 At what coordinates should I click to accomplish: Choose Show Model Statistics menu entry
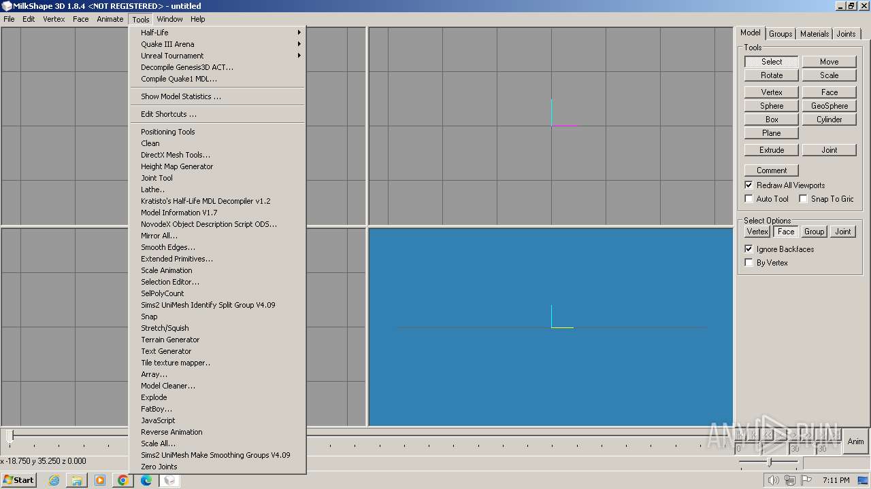point(218,96)
